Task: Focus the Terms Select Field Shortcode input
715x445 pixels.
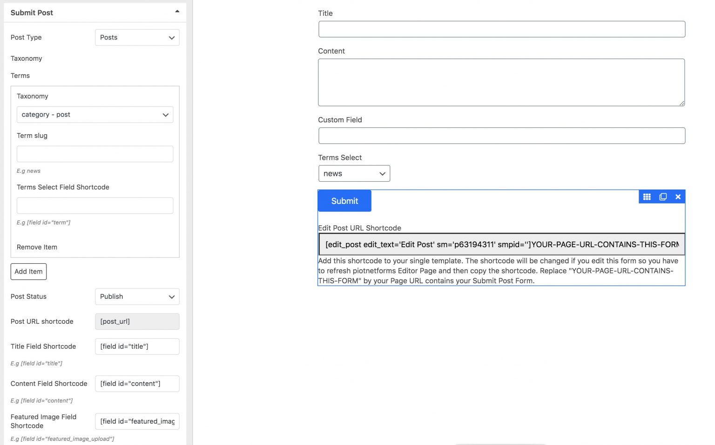Action: [x=95, y=205]
